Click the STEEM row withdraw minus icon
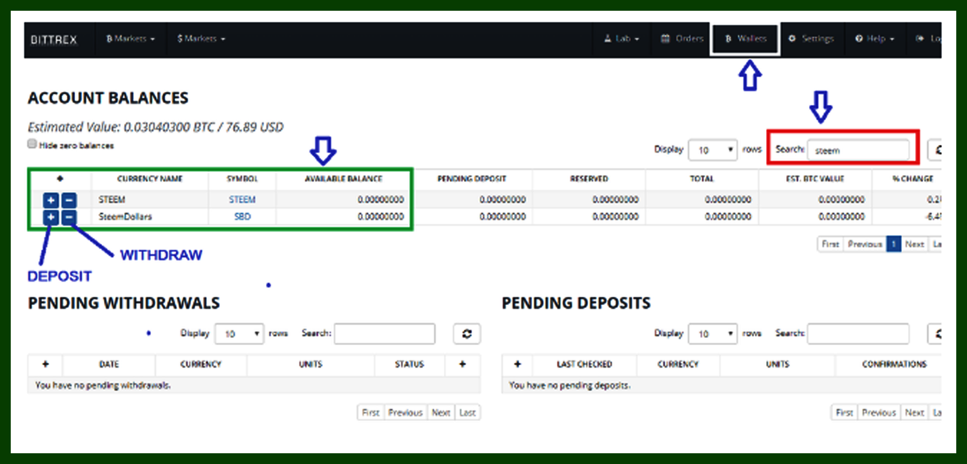967x464 pixels. point(69,200)
